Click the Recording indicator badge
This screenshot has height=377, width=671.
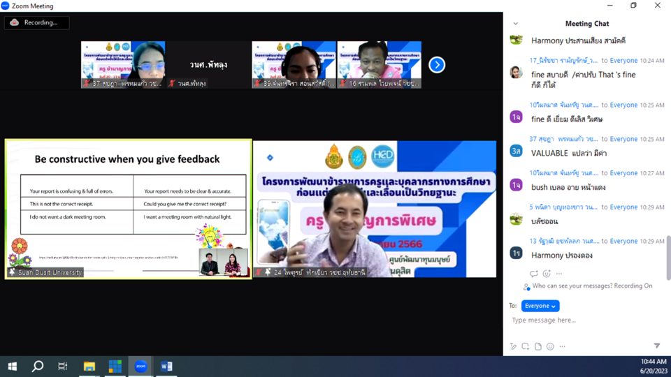point(37,22)
